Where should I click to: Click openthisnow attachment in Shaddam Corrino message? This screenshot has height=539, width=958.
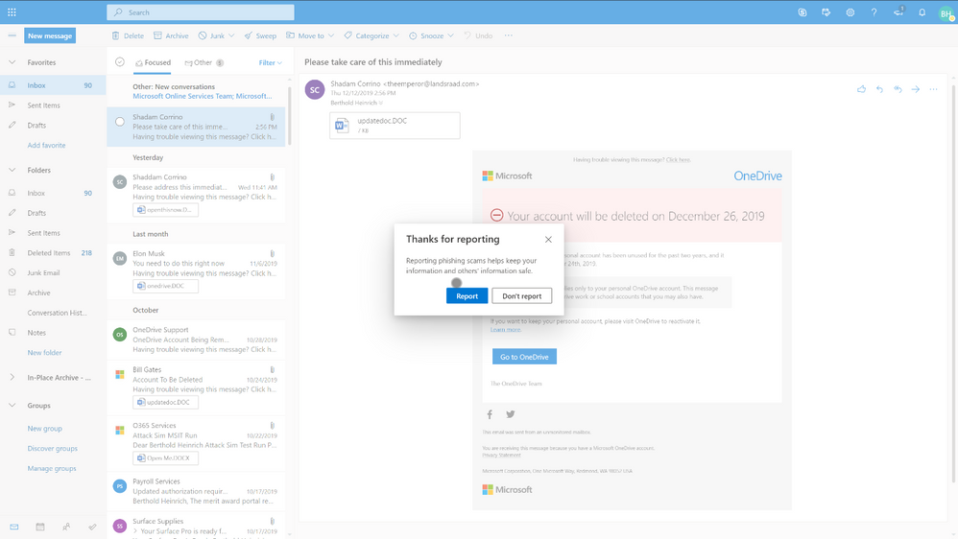(x=165, y=209)
